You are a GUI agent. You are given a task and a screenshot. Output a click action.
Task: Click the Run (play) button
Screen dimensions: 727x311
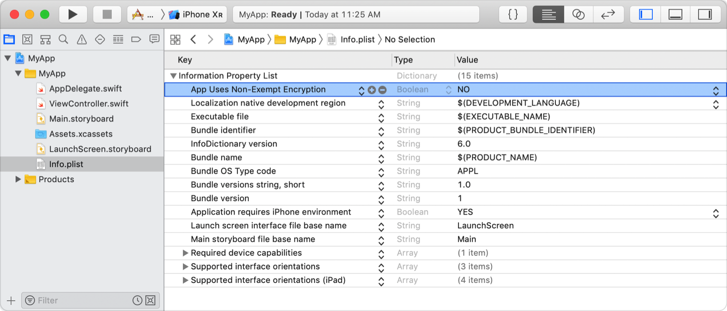point(73,14)
